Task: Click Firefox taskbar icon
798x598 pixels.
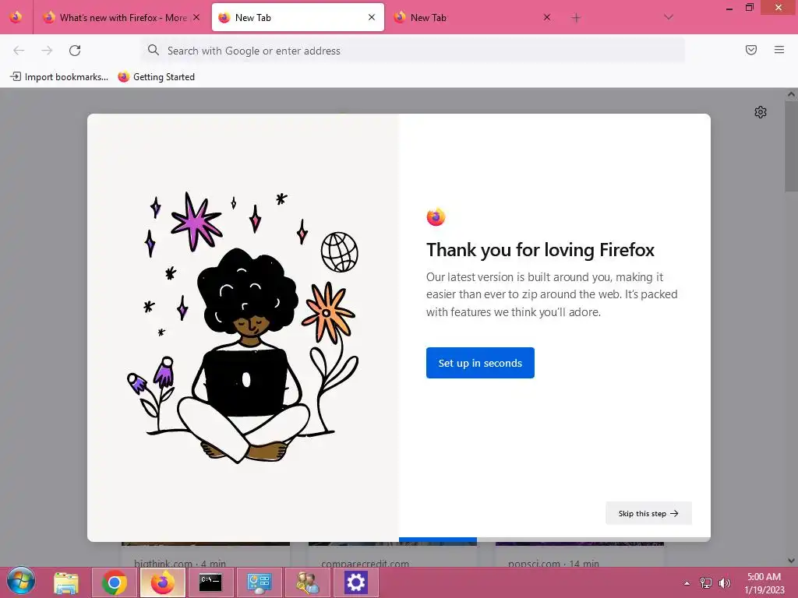Action: (162, 582)
